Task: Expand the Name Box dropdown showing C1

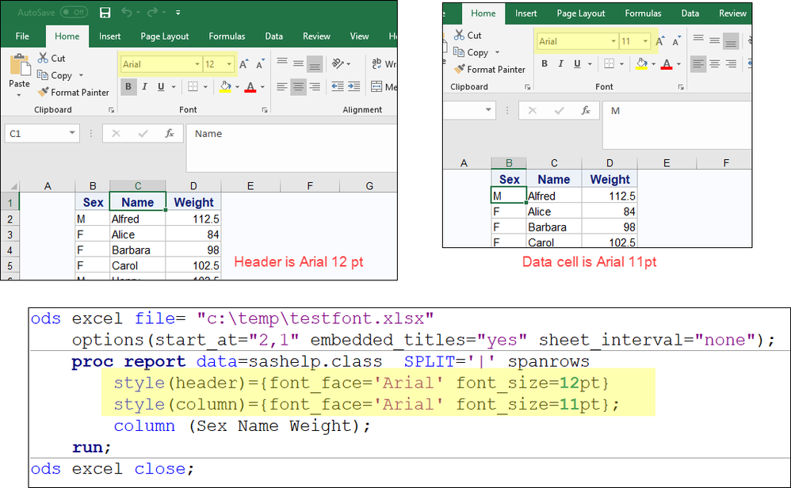Action: [72, 134]
